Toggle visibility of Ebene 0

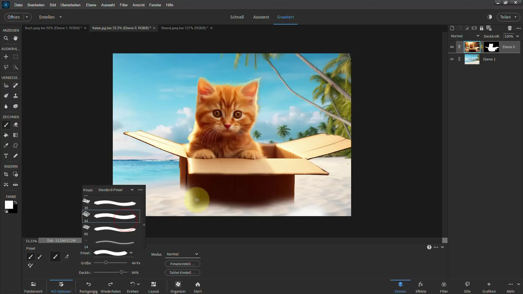452,47
